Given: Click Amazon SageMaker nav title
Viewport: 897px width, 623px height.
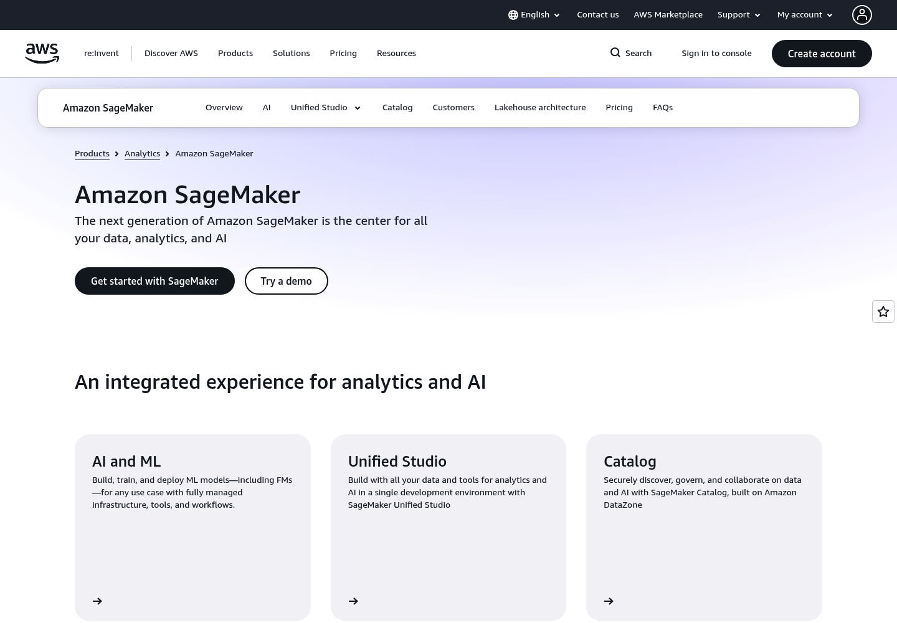Looking at the screenshot, I should coord(108,108).
